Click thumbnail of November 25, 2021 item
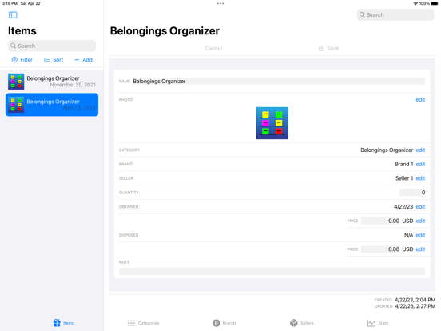Viewport: 441px width, 331px height. [16, 82]
